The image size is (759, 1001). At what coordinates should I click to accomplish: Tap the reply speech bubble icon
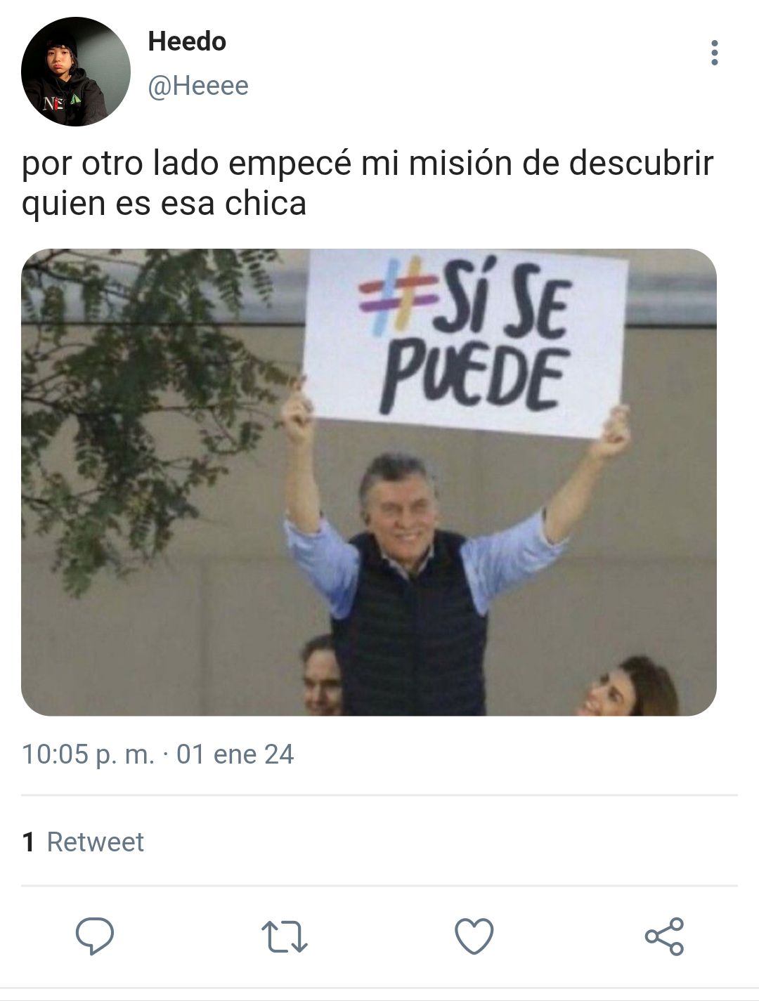pos(95,936)
